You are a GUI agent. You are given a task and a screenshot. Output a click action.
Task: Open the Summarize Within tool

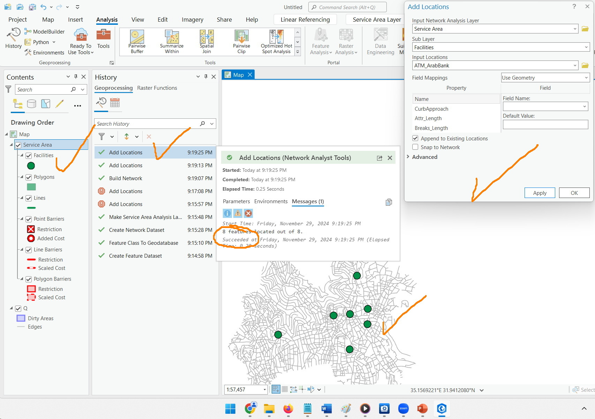tap(171, 41)
